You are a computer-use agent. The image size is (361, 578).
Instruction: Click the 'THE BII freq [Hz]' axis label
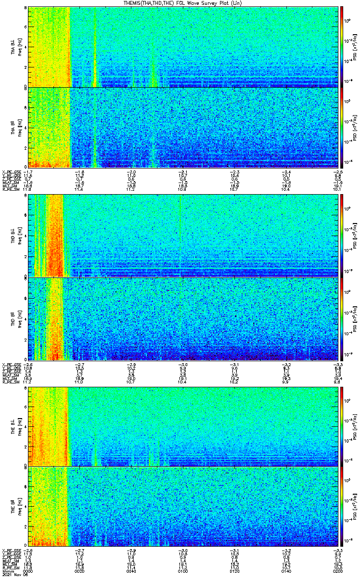(15, 507)
